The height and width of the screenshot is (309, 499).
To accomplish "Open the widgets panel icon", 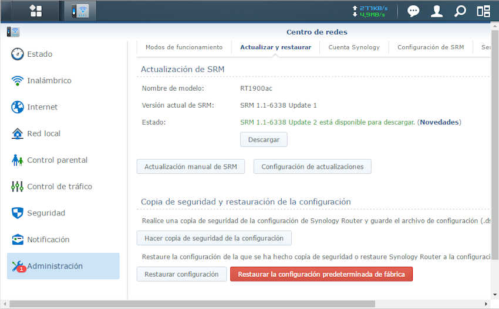I will pyautogui.click(x=483, y=11).
